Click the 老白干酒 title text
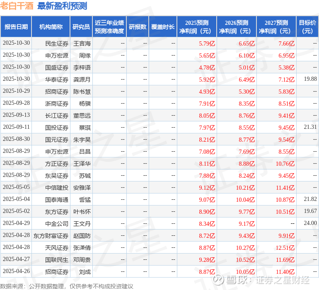319x290 pixels. [x=17, y=6]
